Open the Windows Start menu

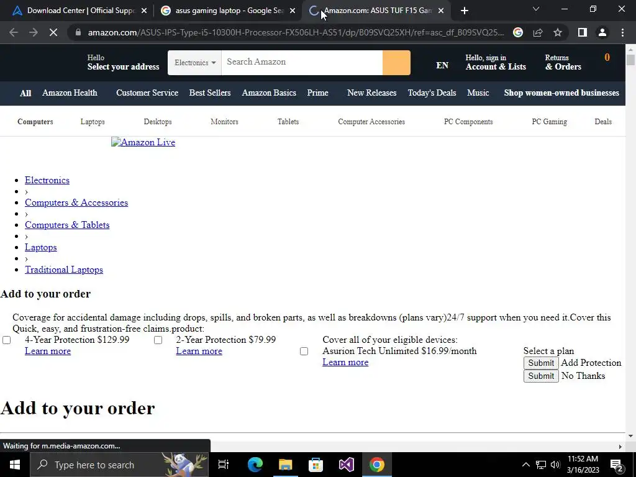click(15, 465)
